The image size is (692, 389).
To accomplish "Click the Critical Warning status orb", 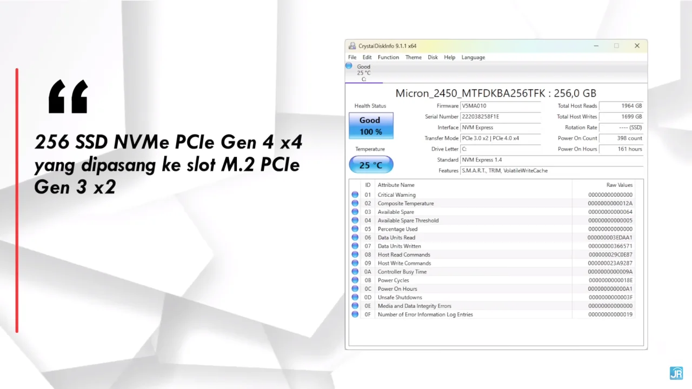I will pyautogui.click(x=355, y=194).
